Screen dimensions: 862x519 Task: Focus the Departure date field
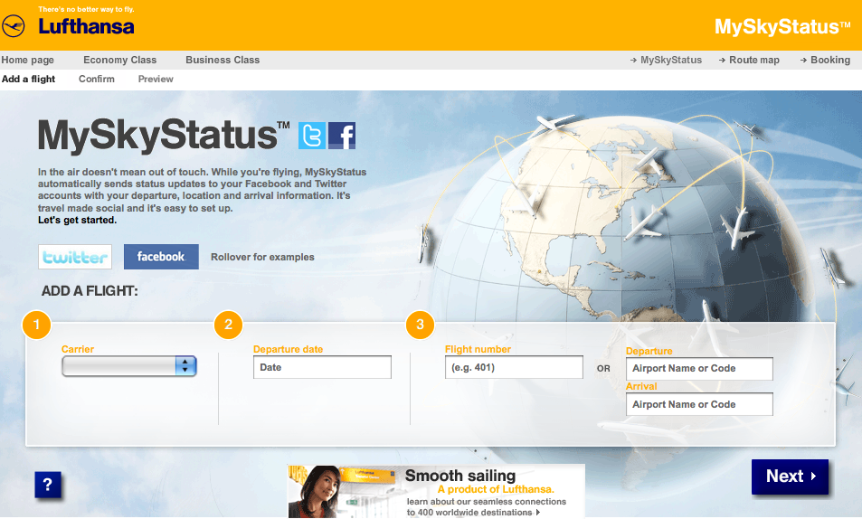pos(322,367)
